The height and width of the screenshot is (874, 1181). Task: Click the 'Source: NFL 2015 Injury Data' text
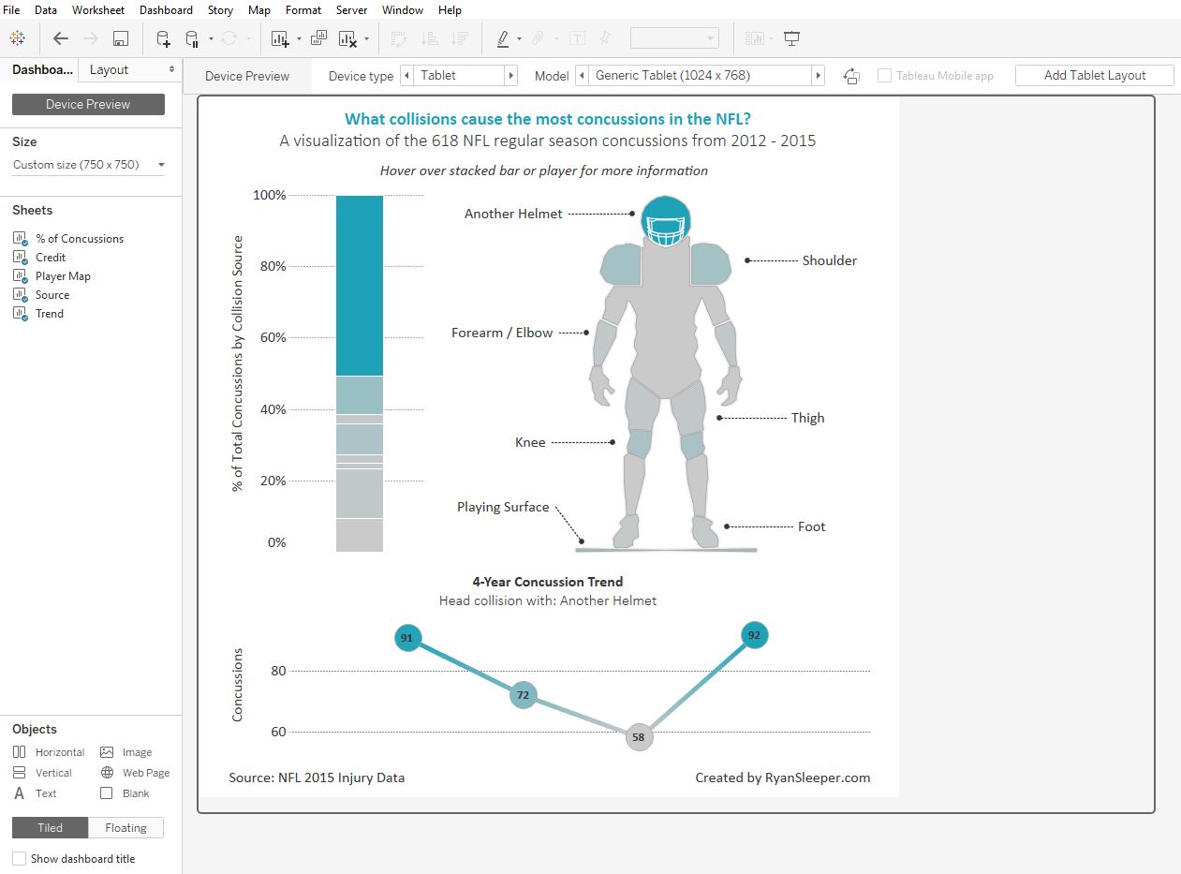click(x=317, y=778)
